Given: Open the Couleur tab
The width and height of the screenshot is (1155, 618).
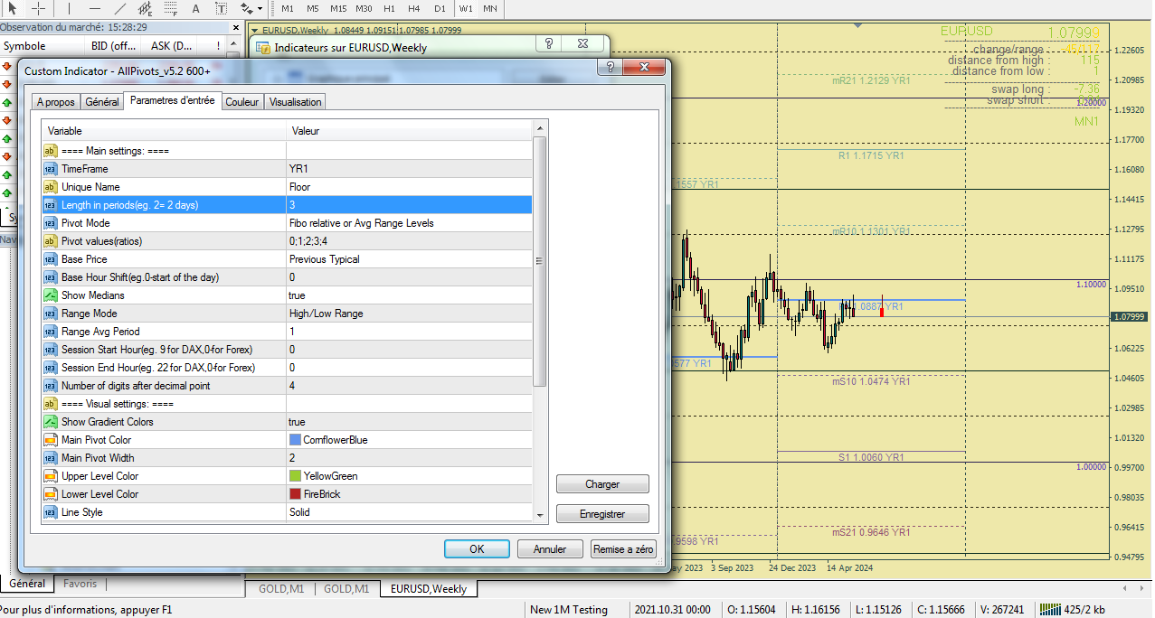Looking at the screenshot, I should 242,102.
